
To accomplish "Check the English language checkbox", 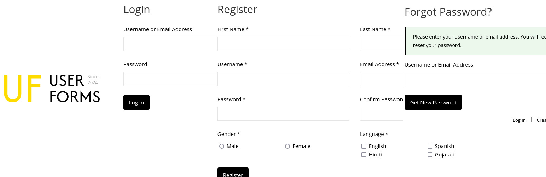I will click(x=364, y=146).
